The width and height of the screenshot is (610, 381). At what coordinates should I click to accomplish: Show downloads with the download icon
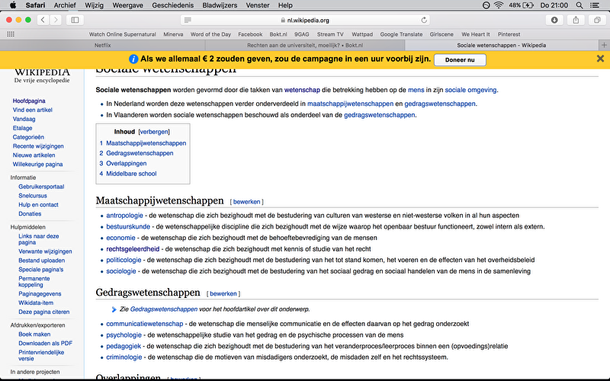(554, 20)
